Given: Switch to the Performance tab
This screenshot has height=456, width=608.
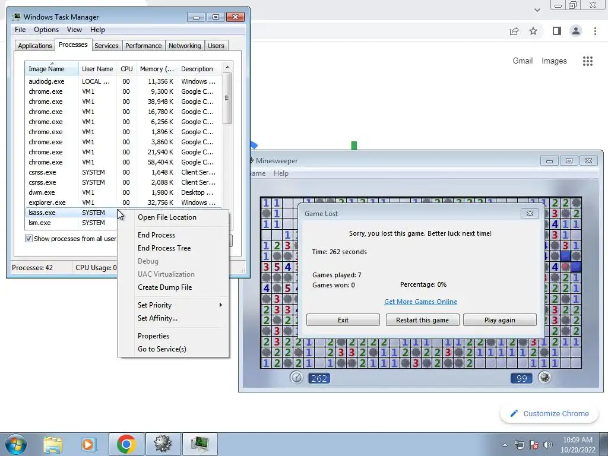Looking at the screenshot, I should (143, 45).
